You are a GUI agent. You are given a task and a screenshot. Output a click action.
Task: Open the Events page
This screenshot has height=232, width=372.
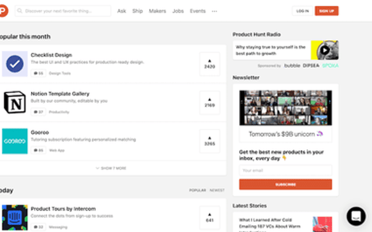click(x=198, y=11)
